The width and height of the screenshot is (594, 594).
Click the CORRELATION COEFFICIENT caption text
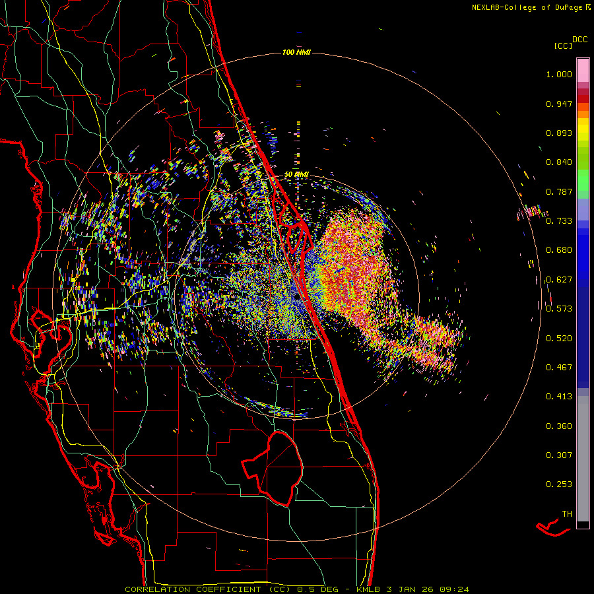(193, 589)
